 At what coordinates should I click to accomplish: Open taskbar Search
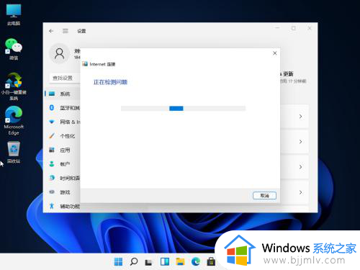click(134, 261)
